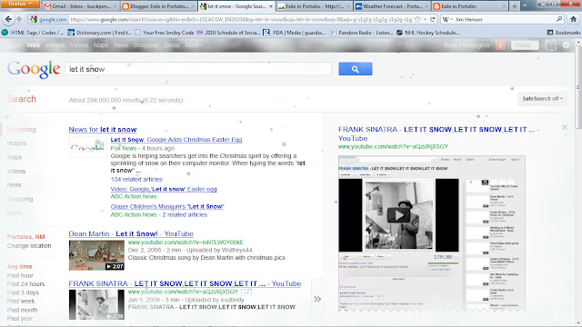Select News in Google top bar
The width and height of the screenshot is (582, 327).
tap(120, 45)
